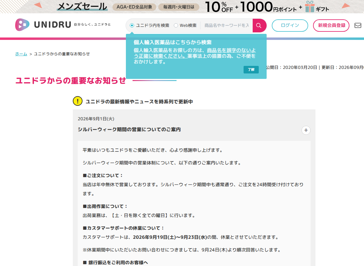Open the ホーム breadcrumb link
The width and height of the screenshot is (364, 266).
tap(21, 54)
